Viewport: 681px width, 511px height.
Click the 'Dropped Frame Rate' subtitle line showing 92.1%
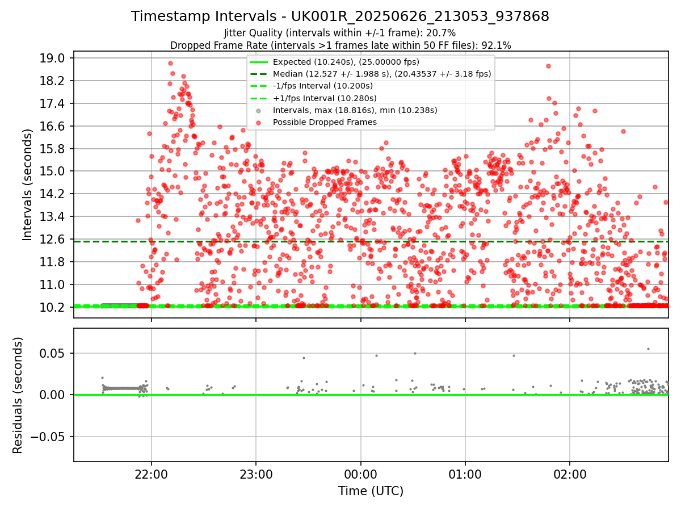[x=340, y=45]
